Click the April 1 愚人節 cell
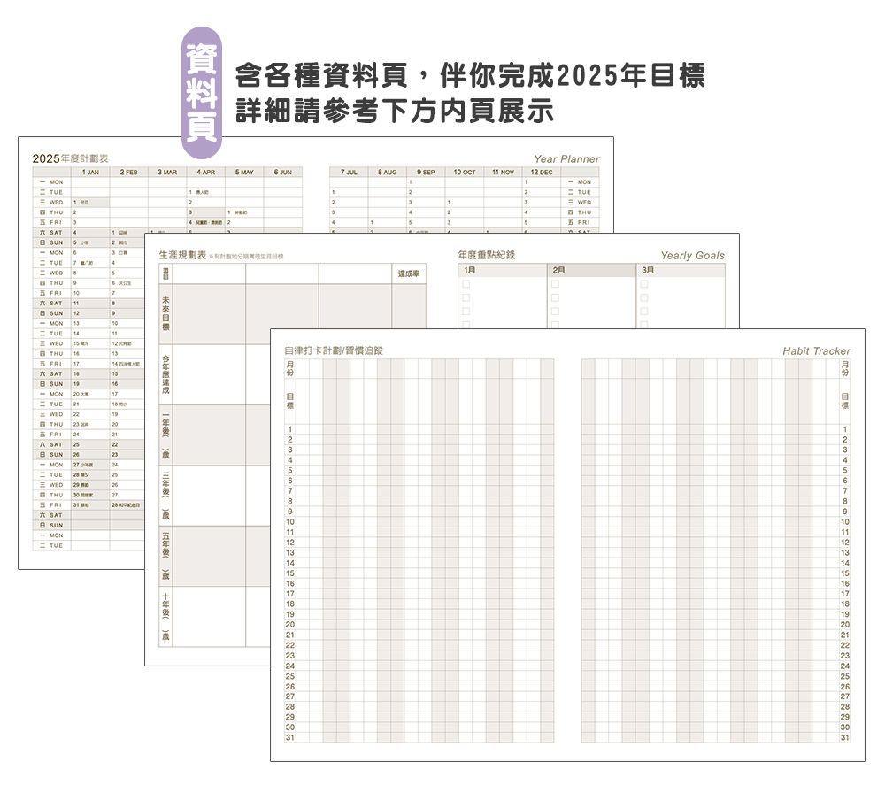Viewport: 885px width, 785px height. pos(205,192)
